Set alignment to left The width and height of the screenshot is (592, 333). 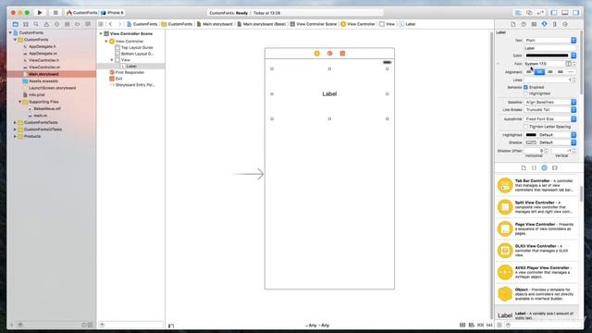[529, 72]
